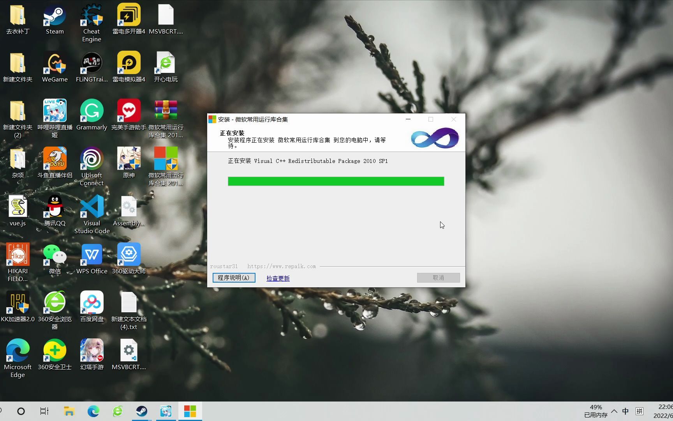Select the 新建文本文档 (4).txt file

(129, 311)
